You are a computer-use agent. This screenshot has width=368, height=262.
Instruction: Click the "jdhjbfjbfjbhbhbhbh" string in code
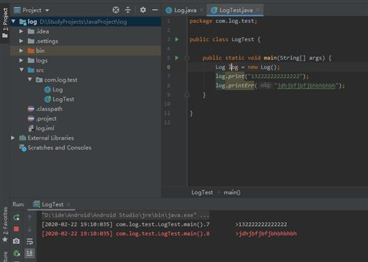click(x=307, y=85)
